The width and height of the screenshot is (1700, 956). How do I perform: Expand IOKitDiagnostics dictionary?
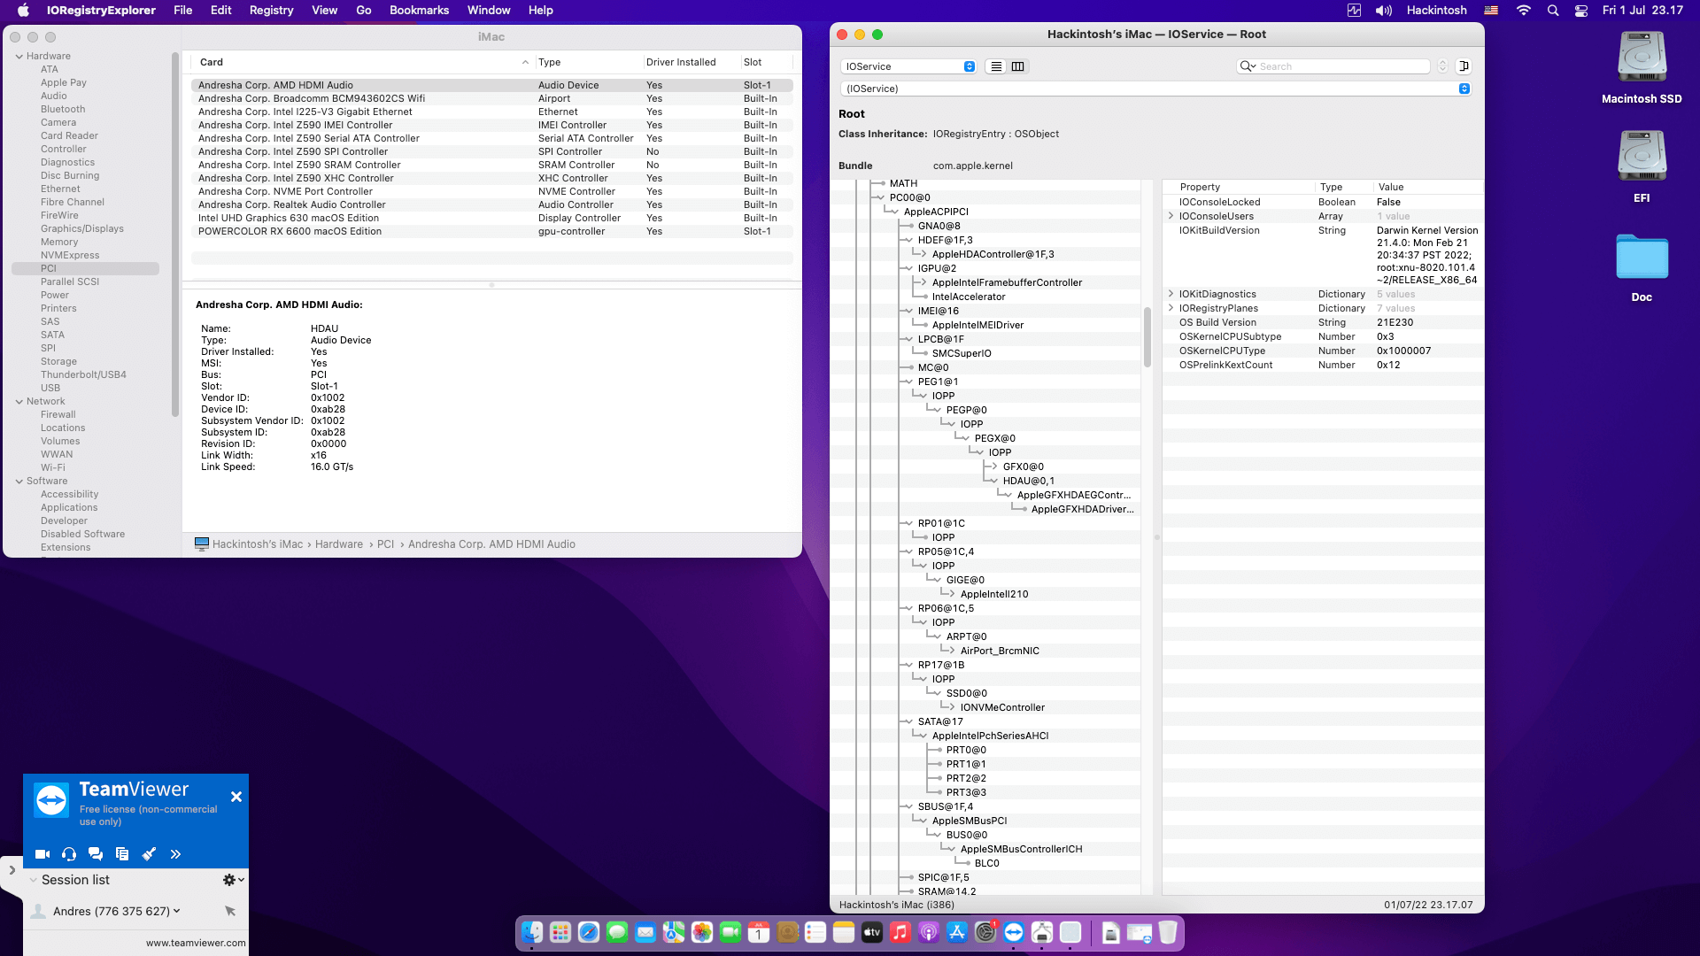[1171, 294]
